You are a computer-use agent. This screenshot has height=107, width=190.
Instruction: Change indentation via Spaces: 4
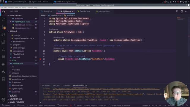(146, 105)
